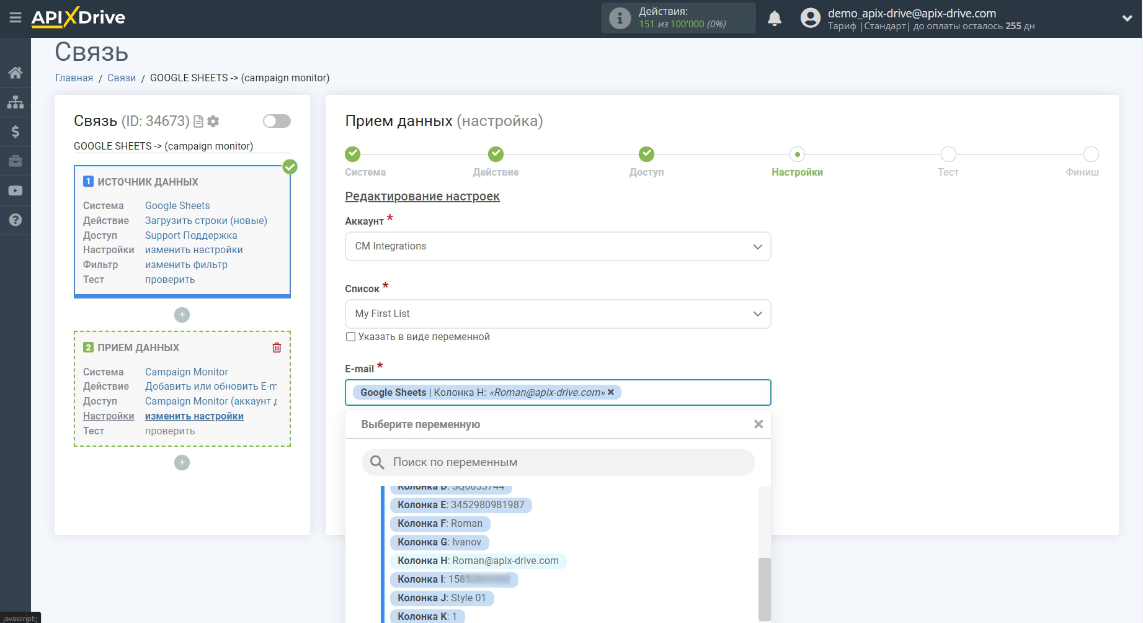Open the connections sitemap icon in sidebar
Image resolution: width=1143 pixels, height=623 pixels.
(16, 102)
